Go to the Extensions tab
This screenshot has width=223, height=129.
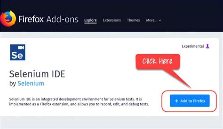112,20
